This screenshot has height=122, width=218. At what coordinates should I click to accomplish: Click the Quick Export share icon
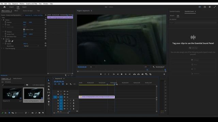pos(205,7)
